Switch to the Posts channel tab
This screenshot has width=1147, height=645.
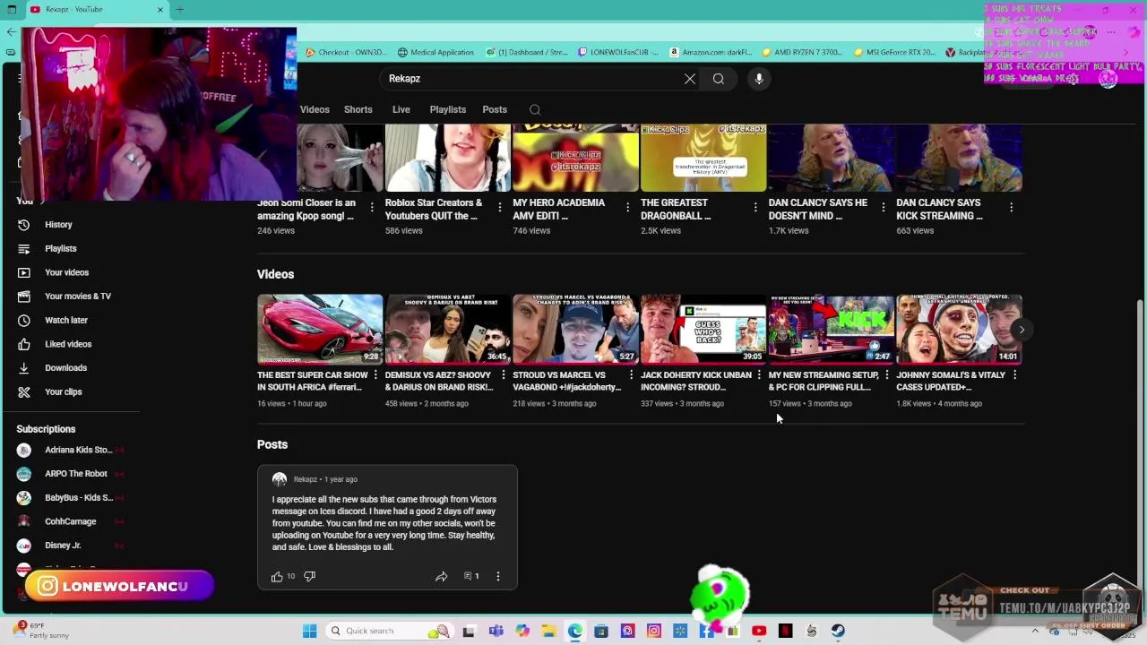pyautogui.click(x=495, y=109)
